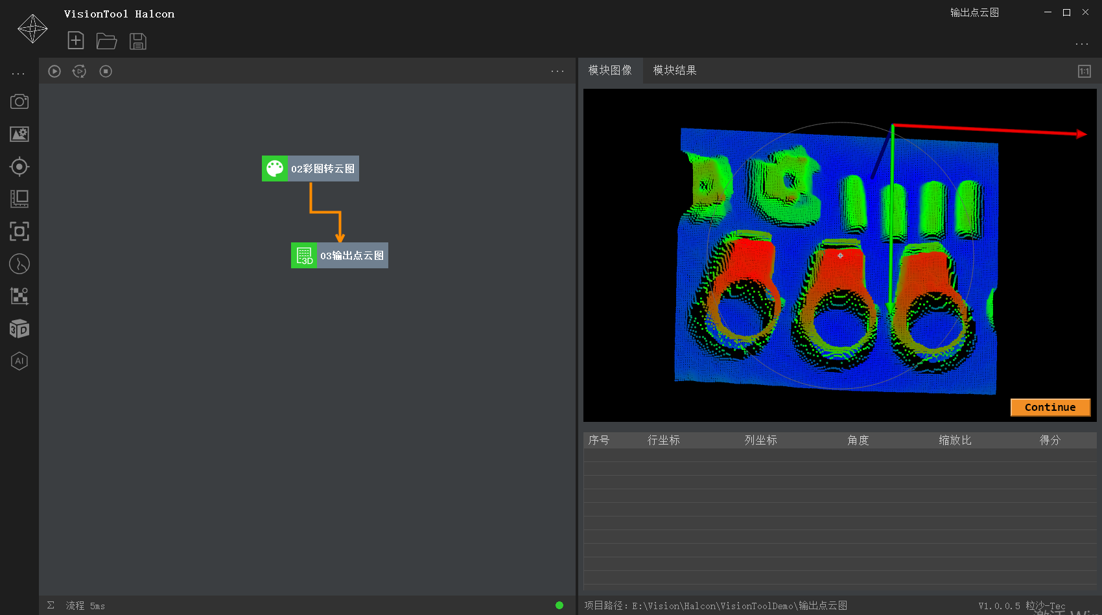Click the sigma icon in status bar
The height and width of the screenshot is (615, 1102).
click(x=51, y=605)
